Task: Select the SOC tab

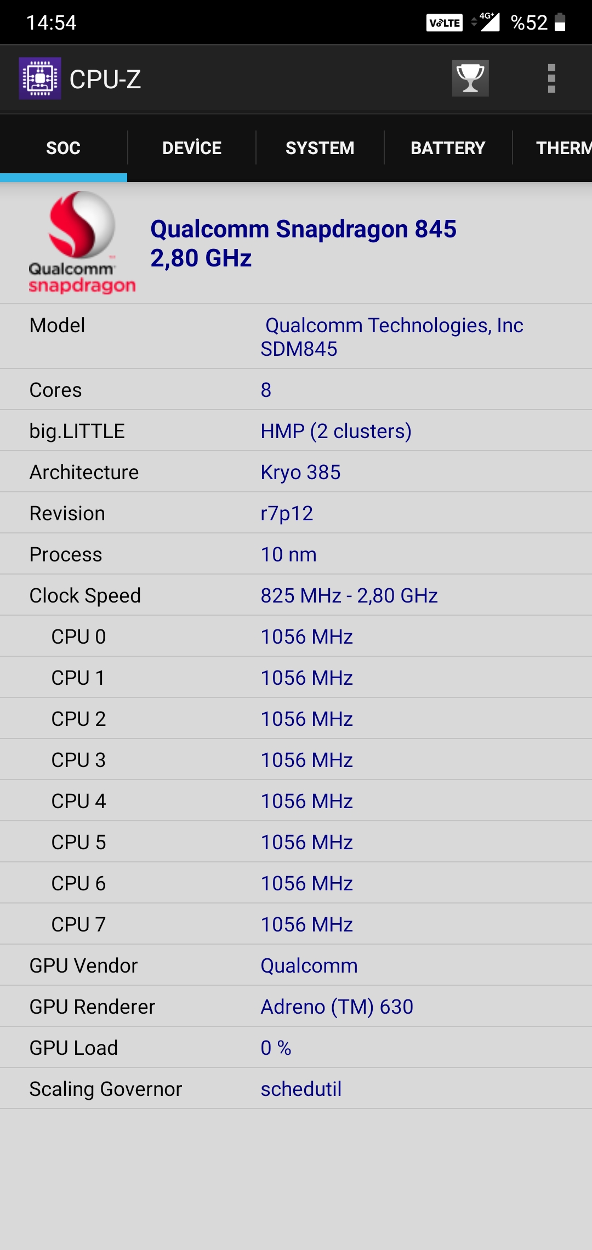Action: coord(64,148)
